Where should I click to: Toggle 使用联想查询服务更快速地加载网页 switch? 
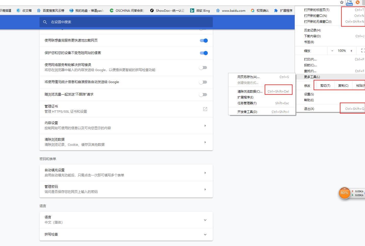click(x=204, y=41)
